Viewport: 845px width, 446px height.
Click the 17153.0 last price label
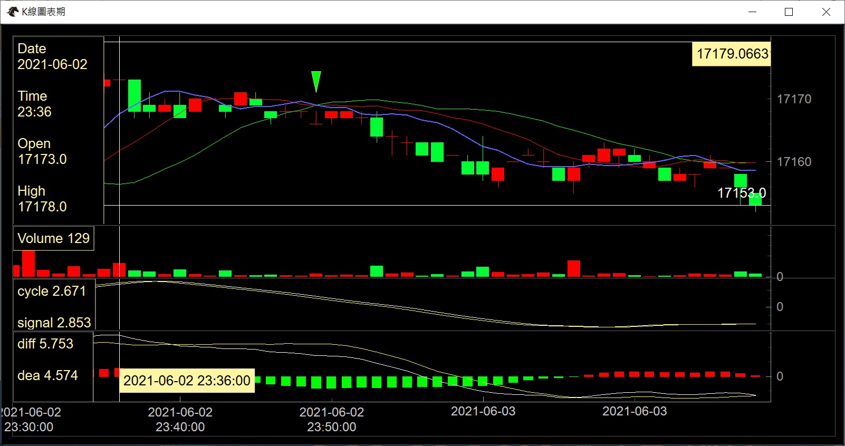pyautogui.click(x=741, y=193)
